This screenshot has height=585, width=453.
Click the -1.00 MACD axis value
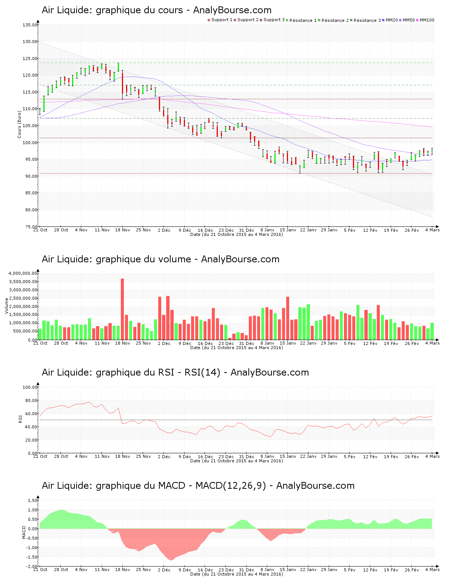tap(32, 548)
